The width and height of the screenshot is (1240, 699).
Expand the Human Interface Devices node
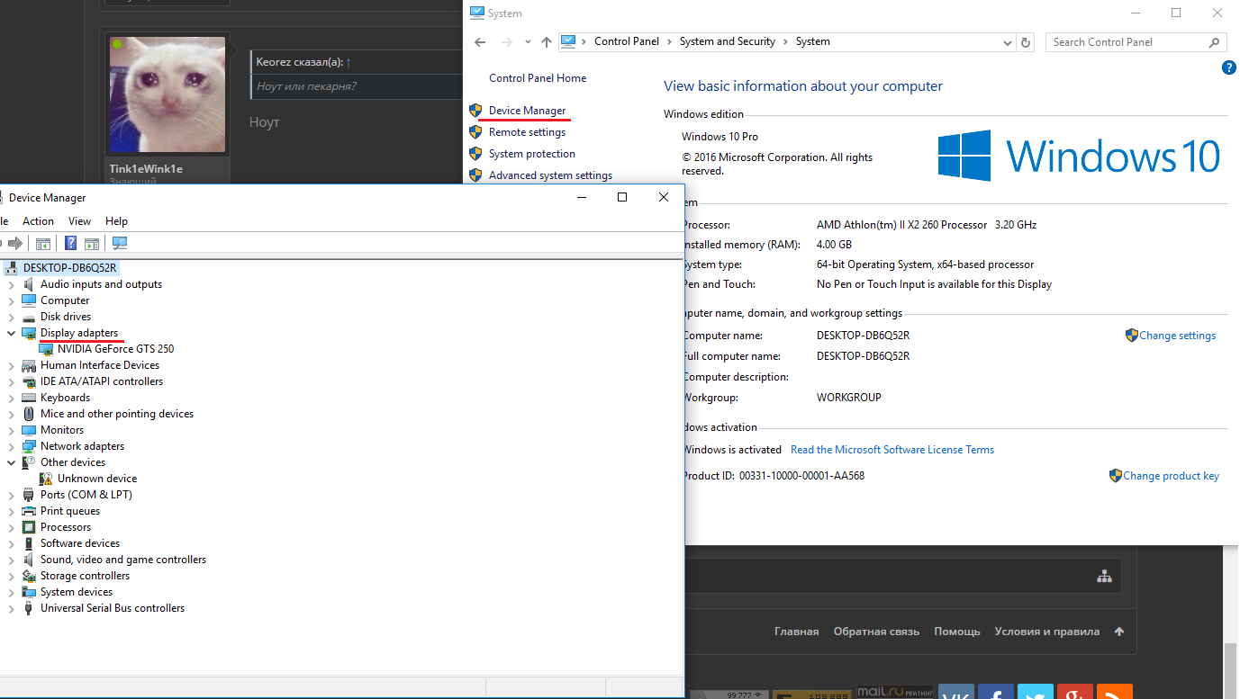pos(12,365)
